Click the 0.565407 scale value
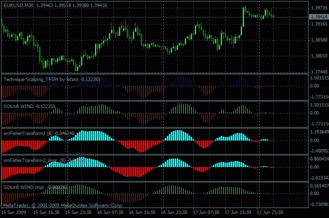This screenshot has height=218, width=329. point(320,186)
